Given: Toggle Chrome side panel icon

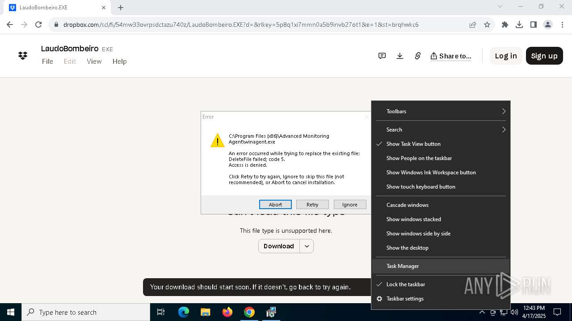Looking at the screenshot, I should (534, 25).
